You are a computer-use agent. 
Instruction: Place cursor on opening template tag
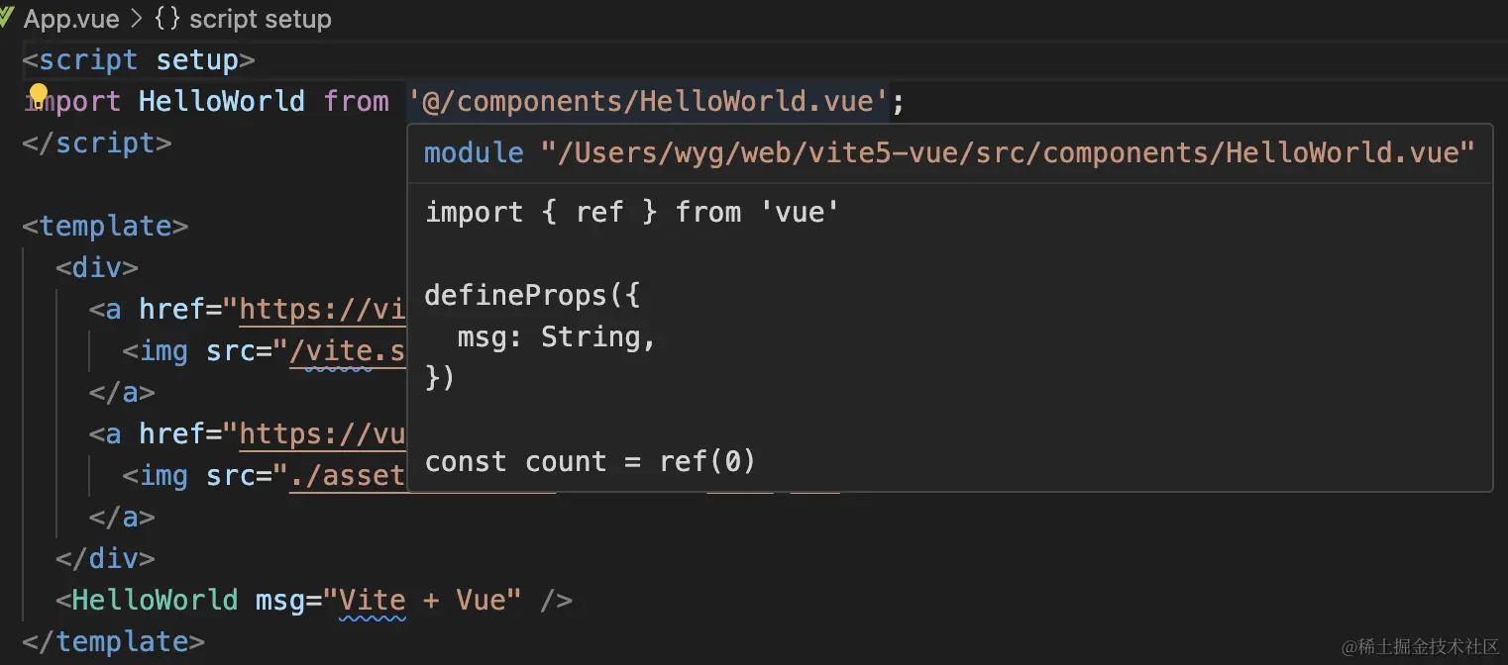coord(105,226)
